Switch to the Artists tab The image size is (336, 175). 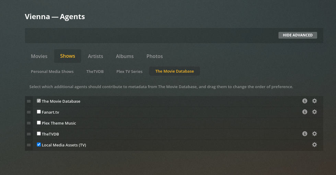[x=95, y=56]
